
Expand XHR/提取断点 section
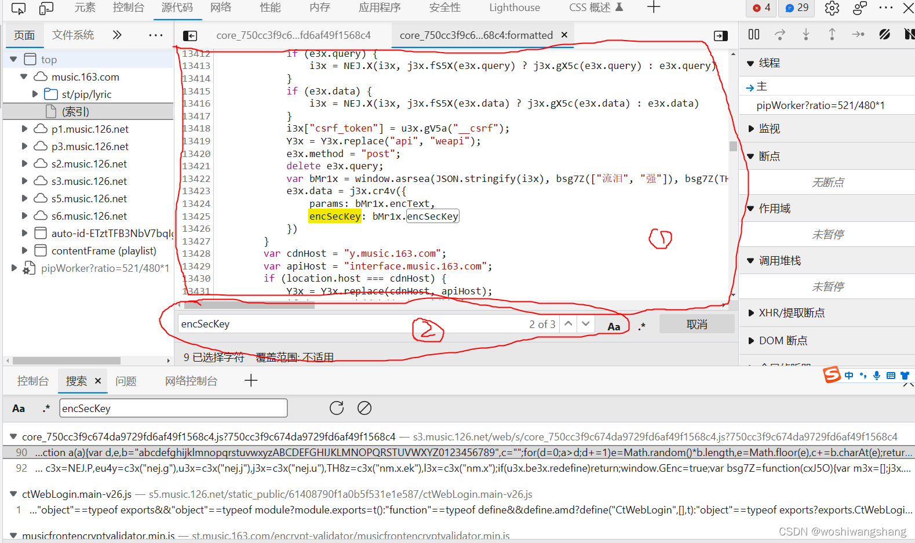(751, 313)
